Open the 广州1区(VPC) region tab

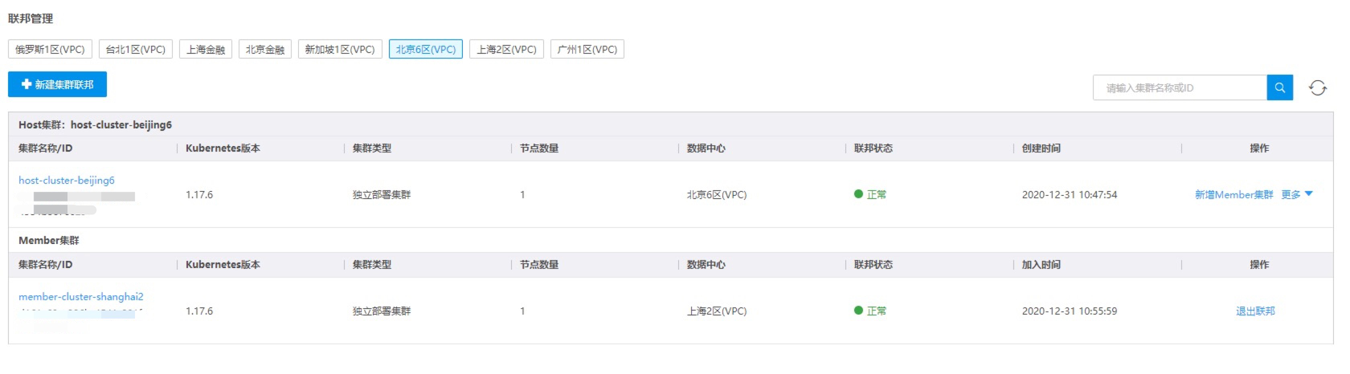(587, 49)
